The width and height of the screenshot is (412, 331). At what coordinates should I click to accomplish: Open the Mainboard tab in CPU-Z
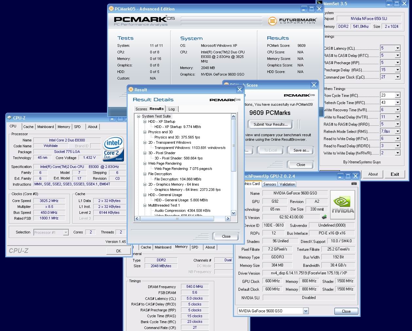pos(45,127)
